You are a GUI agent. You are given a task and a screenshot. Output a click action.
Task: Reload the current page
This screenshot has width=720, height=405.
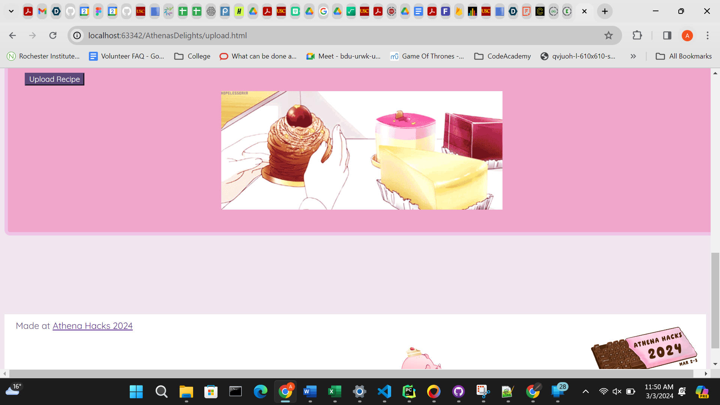53,35
